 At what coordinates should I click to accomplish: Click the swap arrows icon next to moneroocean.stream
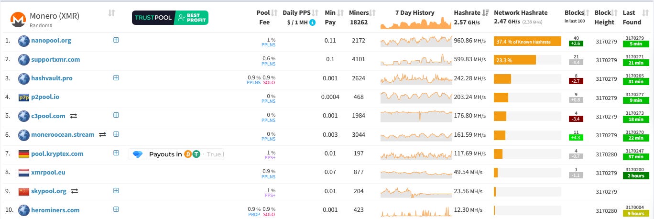coord(102,135)
